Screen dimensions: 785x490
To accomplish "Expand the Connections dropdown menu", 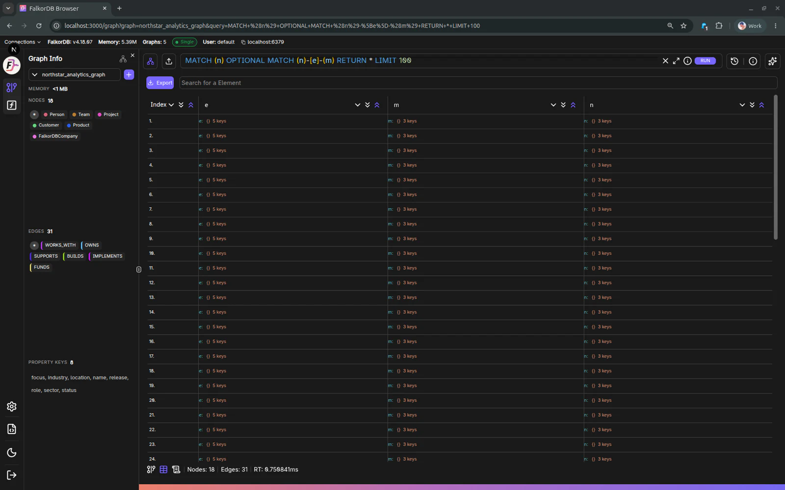I will [23, 42].
